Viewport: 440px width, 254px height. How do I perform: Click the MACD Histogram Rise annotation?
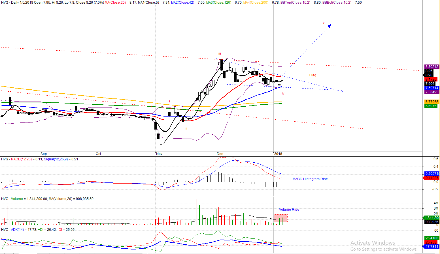pos(310,179)
